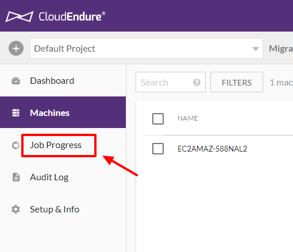Open the Dashboard menu item
Viewport: 293px width, 252px height.
(x=63, y=81)
